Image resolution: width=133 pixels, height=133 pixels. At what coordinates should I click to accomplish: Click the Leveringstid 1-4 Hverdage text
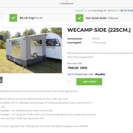99,43
